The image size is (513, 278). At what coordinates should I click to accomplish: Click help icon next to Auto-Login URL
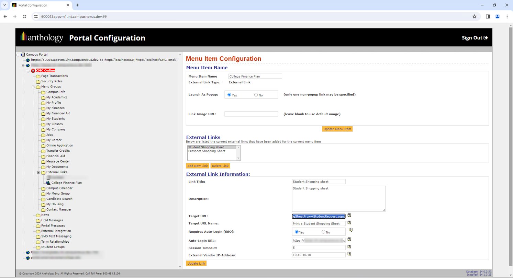349,239
